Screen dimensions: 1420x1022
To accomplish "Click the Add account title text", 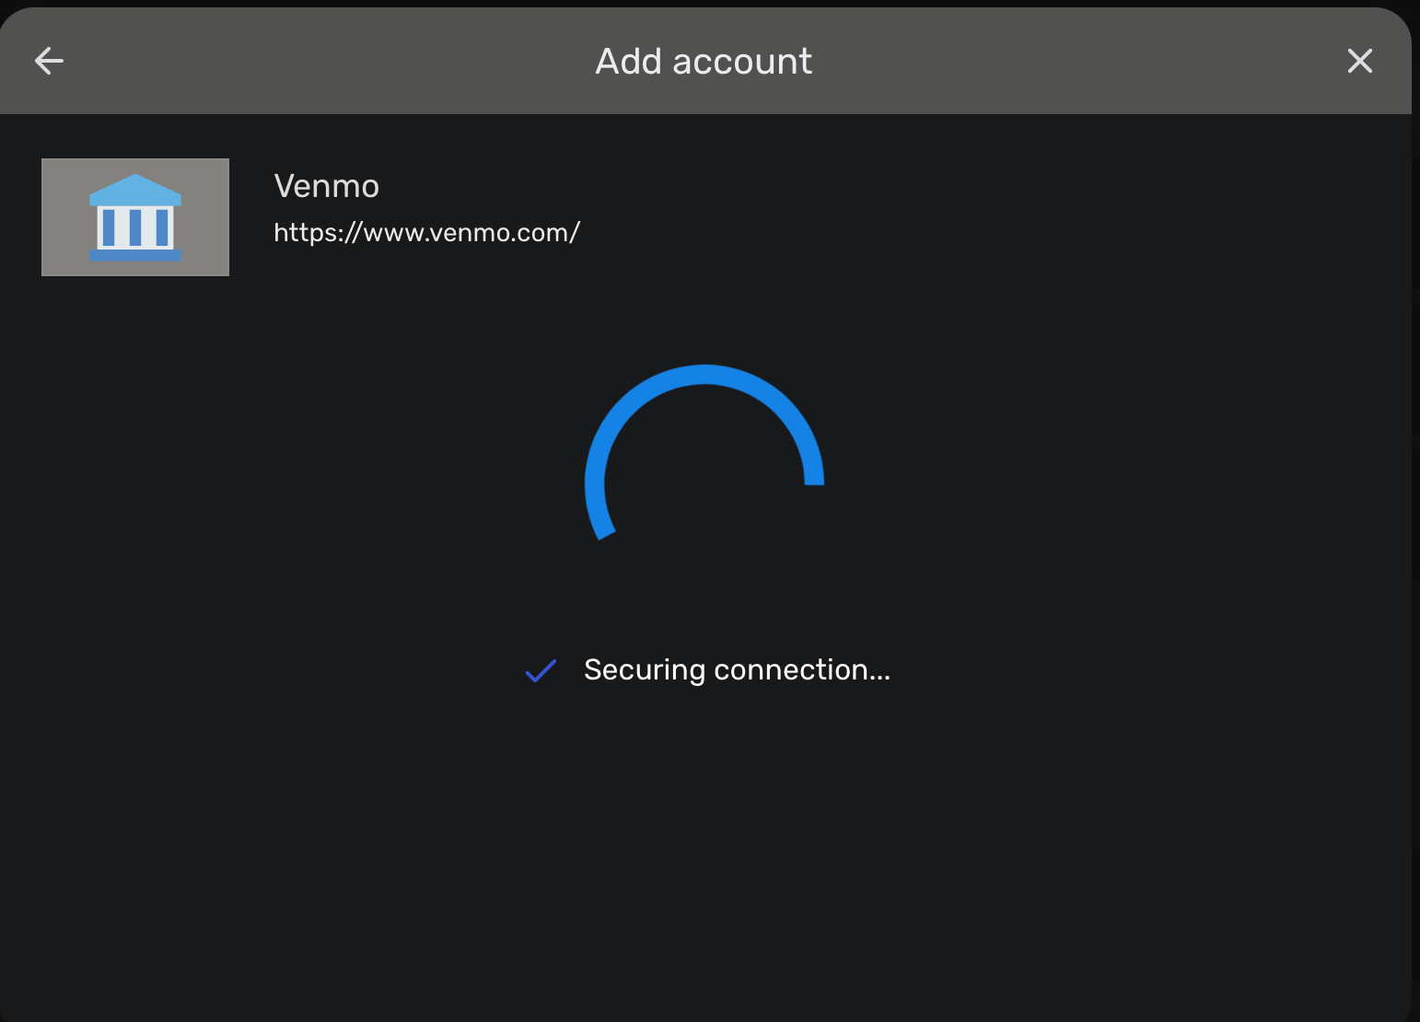I will click(704, 62).
